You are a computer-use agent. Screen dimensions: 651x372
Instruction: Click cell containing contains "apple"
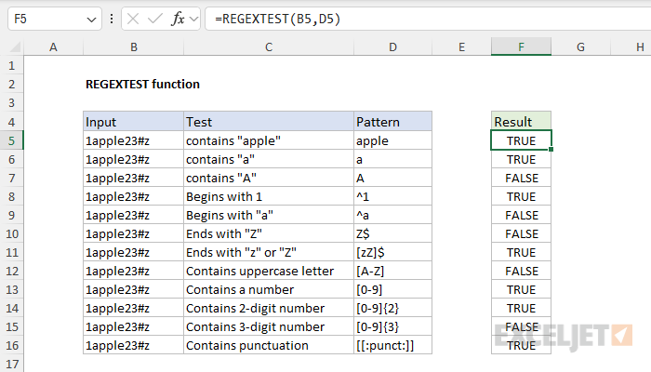(x=269, y=140)
